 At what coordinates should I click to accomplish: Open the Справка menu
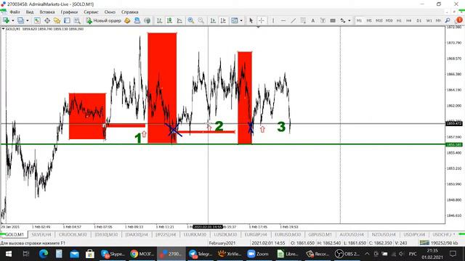[129, 12]
